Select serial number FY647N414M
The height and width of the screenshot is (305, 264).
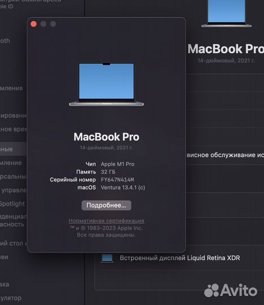(x=117, y=180)
